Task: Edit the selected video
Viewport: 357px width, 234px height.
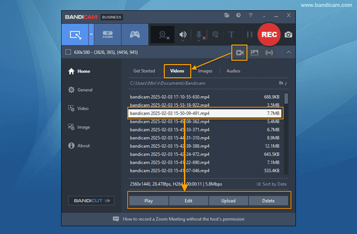Action: (188, 201)
